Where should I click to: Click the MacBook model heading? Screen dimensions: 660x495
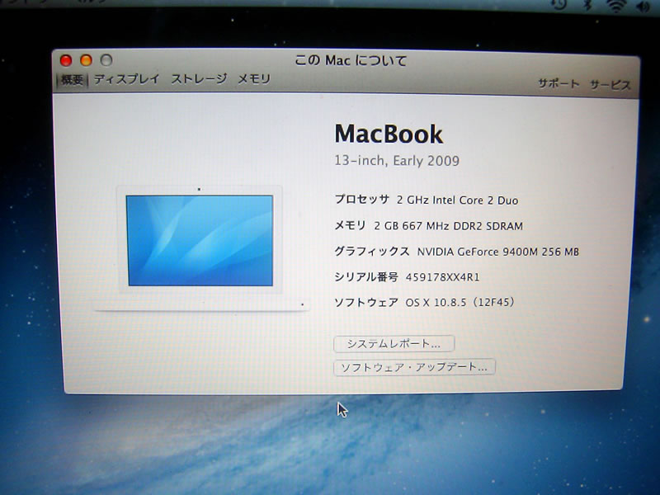pyautogui.click(x=389, y=134)
